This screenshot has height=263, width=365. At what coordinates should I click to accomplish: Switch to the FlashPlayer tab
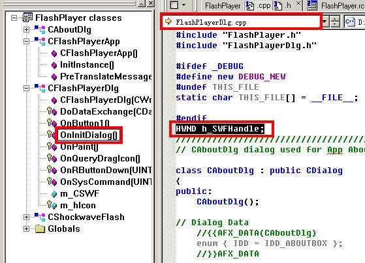(x=223, y=6)
